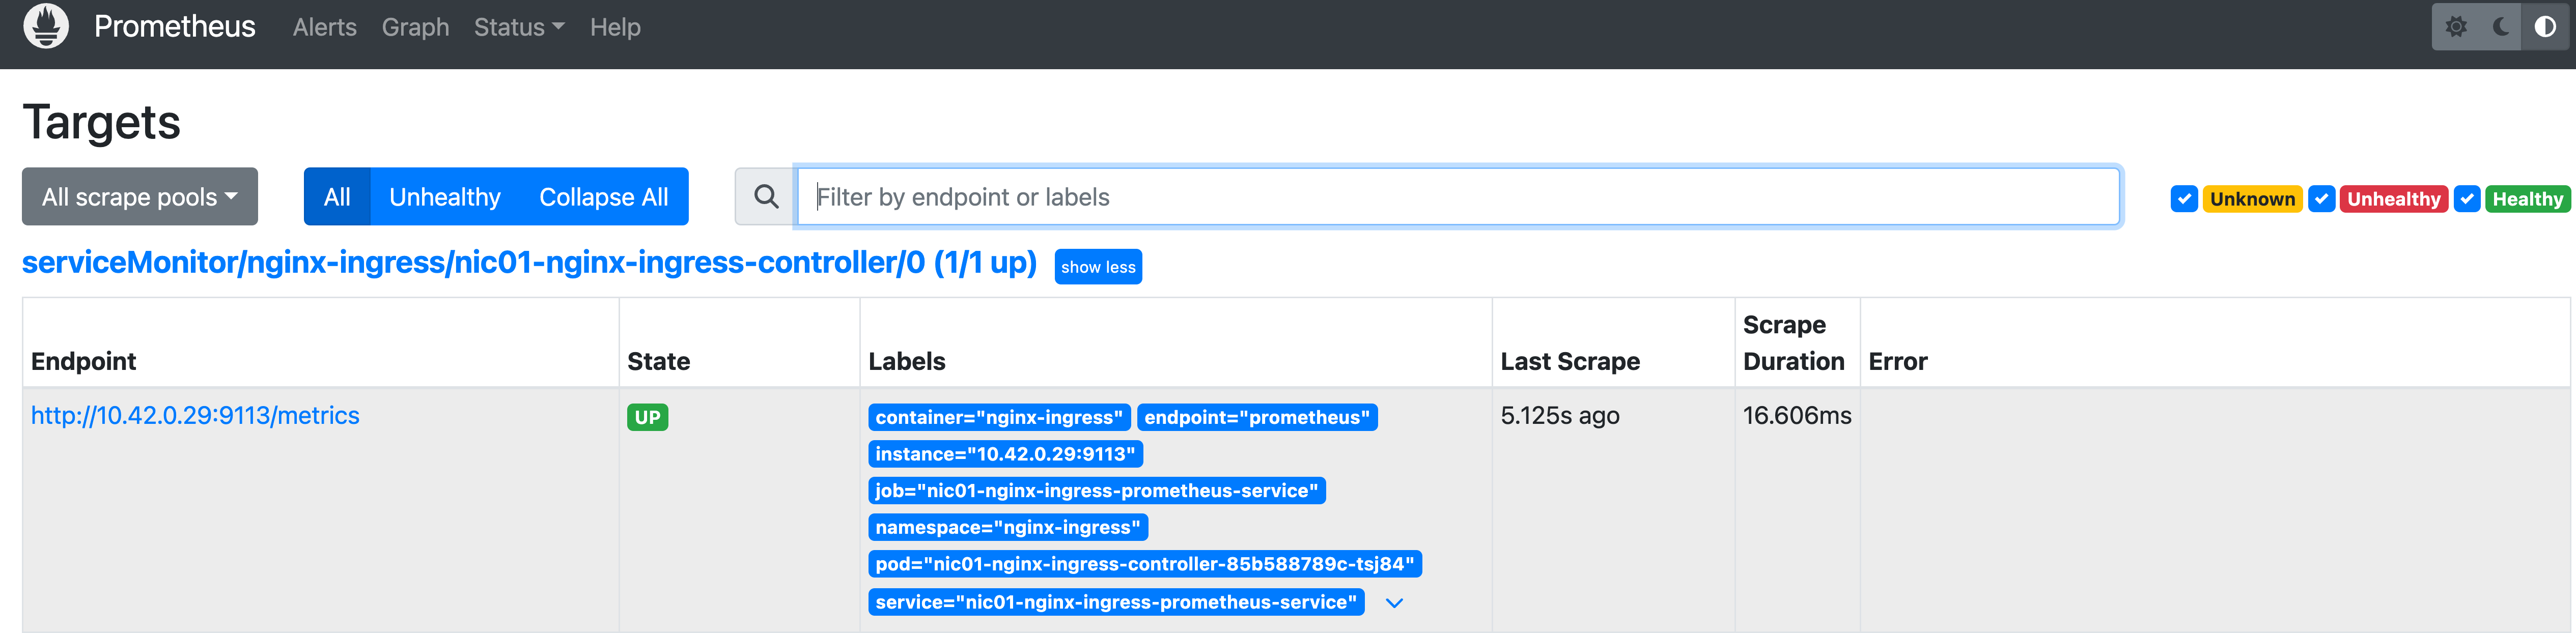The image size is (2576, 633).
Task: Click the container="nginx-ingress" label badge
Action: tap(999, 417)
